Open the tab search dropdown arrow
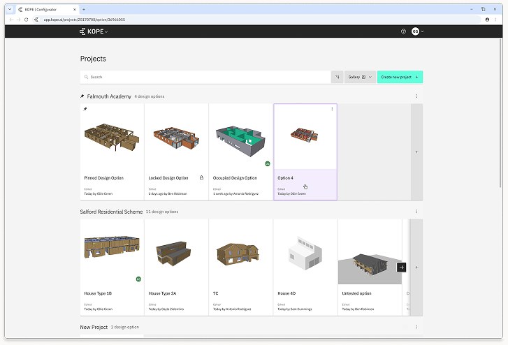The height and width of the screenshot is (345, 508). [x=10, y=9]
